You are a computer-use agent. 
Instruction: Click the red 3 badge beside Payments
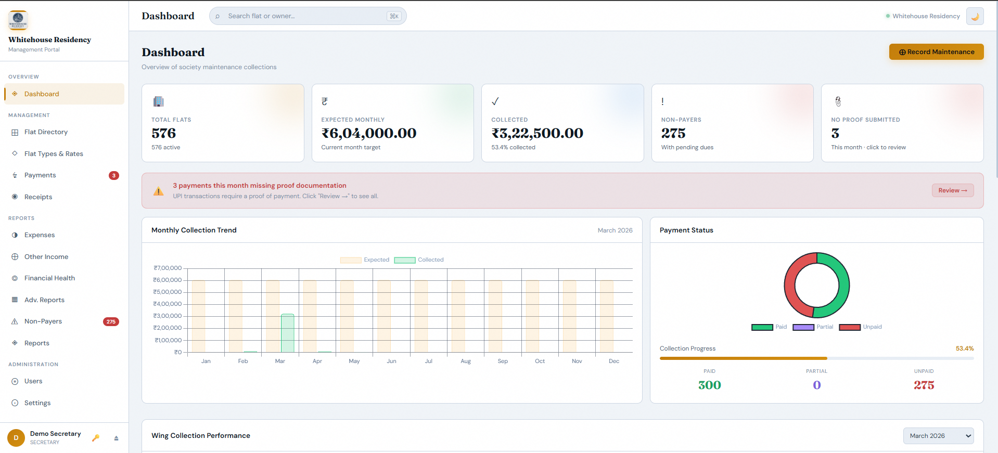point(114,175)
